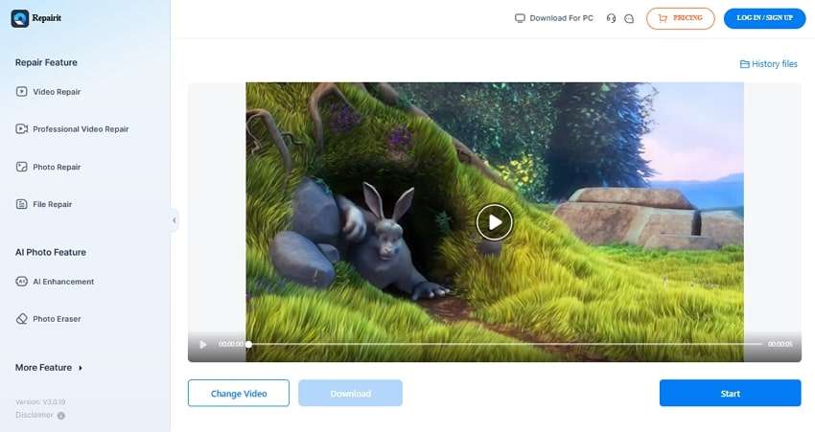815x432 pixels.
Task: Play video with center play button
Action: 495,222
